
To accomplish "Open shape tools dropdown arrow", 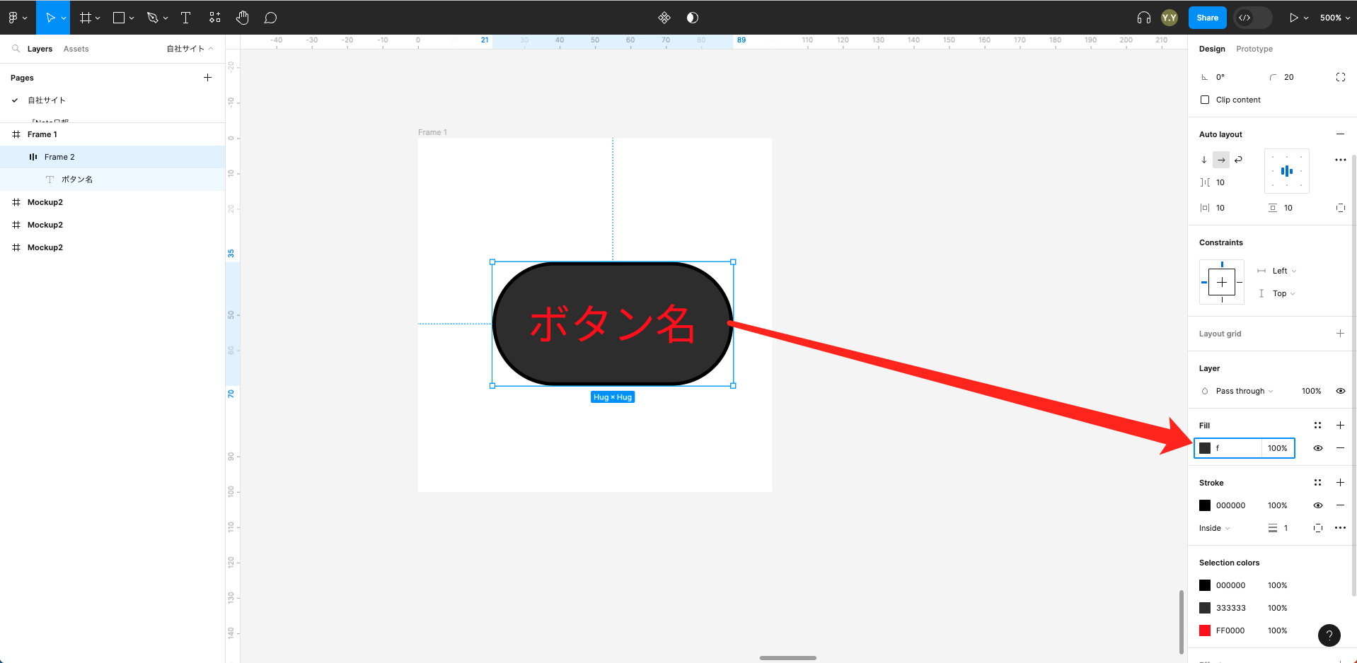I will 132,18.
